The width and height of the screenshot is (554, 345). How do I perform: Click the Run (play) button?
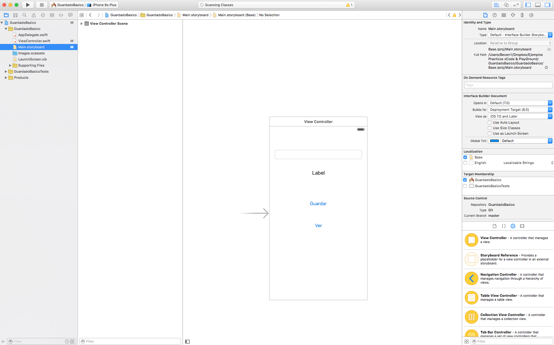pyautogui.click(x=28, y=5)
